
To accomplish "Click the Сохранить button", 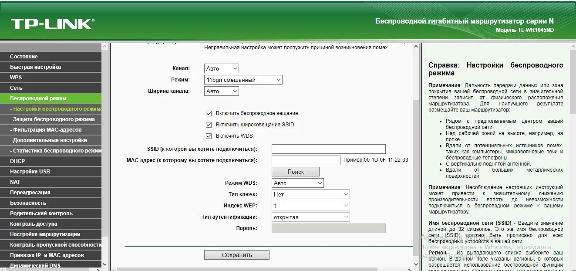I will 237,255.
